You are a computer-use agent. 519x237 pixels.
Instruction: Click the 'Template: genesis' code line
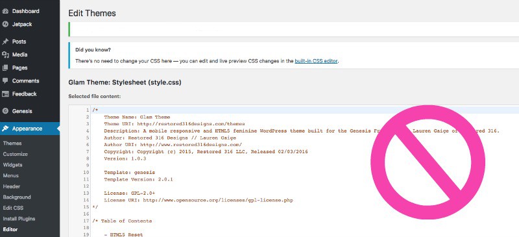pyautogui.click(x=129, y=173)
